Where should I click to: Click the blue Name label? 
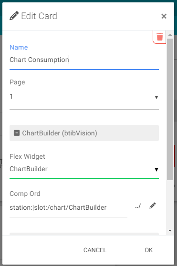point(19,47)
